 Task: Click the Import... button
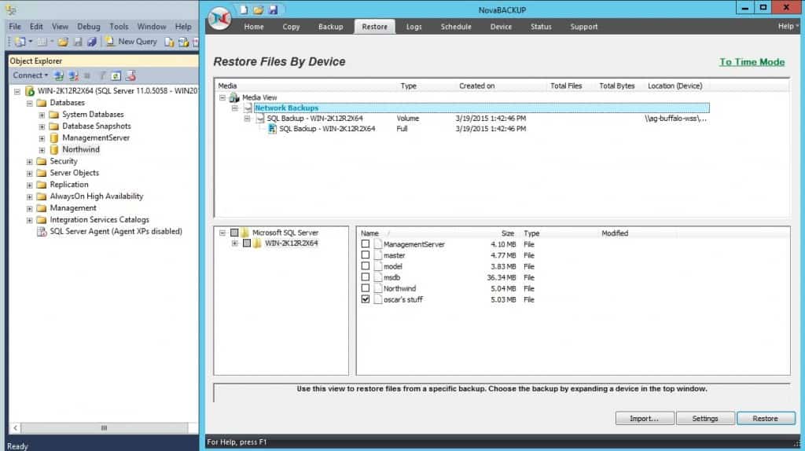click(645, 418)
